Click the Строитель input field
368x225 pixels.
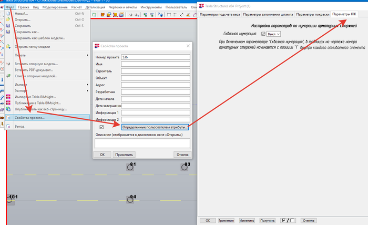coord(156,71)
